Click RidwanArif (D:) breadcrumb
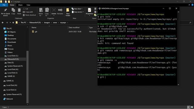 pos(35,23)
